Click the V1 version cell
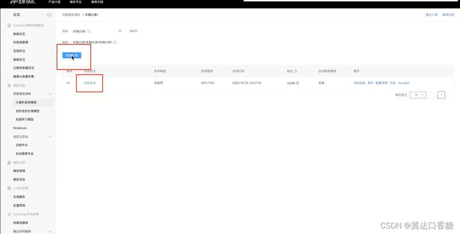The height and width of the screenshot is (234, 460). click(68, 83)
